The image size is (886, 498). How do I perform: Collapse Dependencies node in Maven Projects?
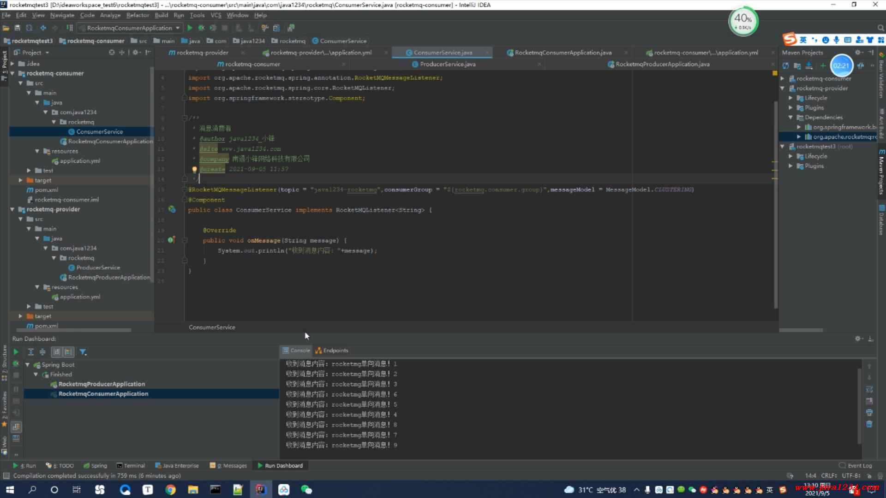click(791, 117)
